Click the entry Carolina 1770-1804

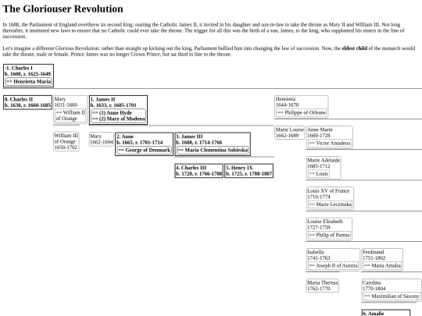392,290
